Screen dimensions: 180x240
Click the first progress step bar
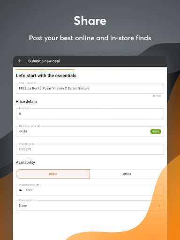click(30, 69)
